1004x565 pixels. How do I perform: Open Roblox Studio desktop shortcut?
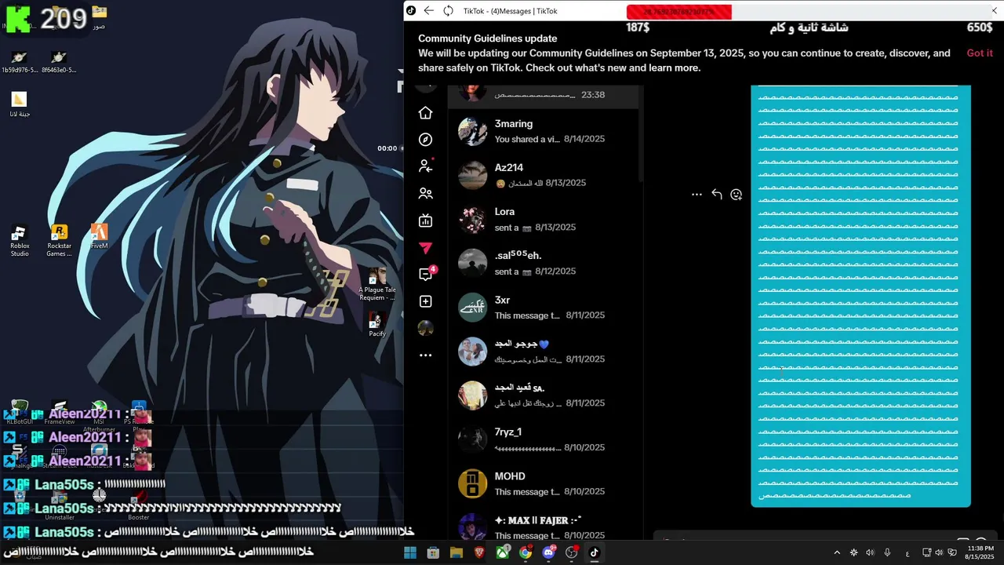[x=20, y=241]
